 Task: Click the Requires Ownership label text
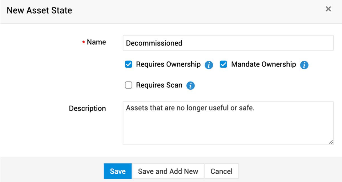168,64
